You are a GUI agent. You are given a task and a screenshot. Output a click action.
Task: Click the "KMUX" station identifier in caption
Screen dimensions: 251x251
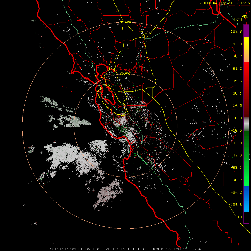click(158, 249)
